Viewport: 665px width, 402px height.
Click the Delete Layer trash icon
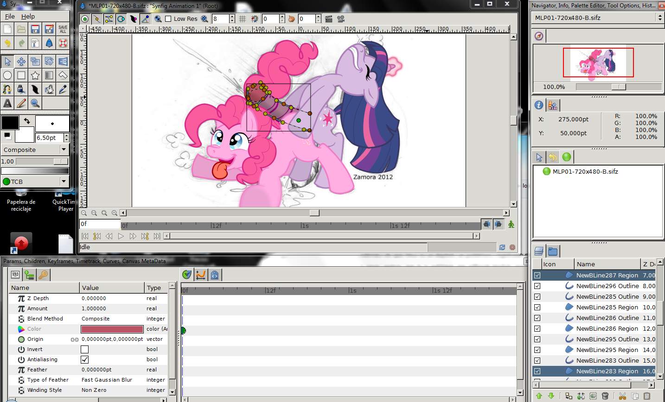pyautogui.click(x=605, y=396)
